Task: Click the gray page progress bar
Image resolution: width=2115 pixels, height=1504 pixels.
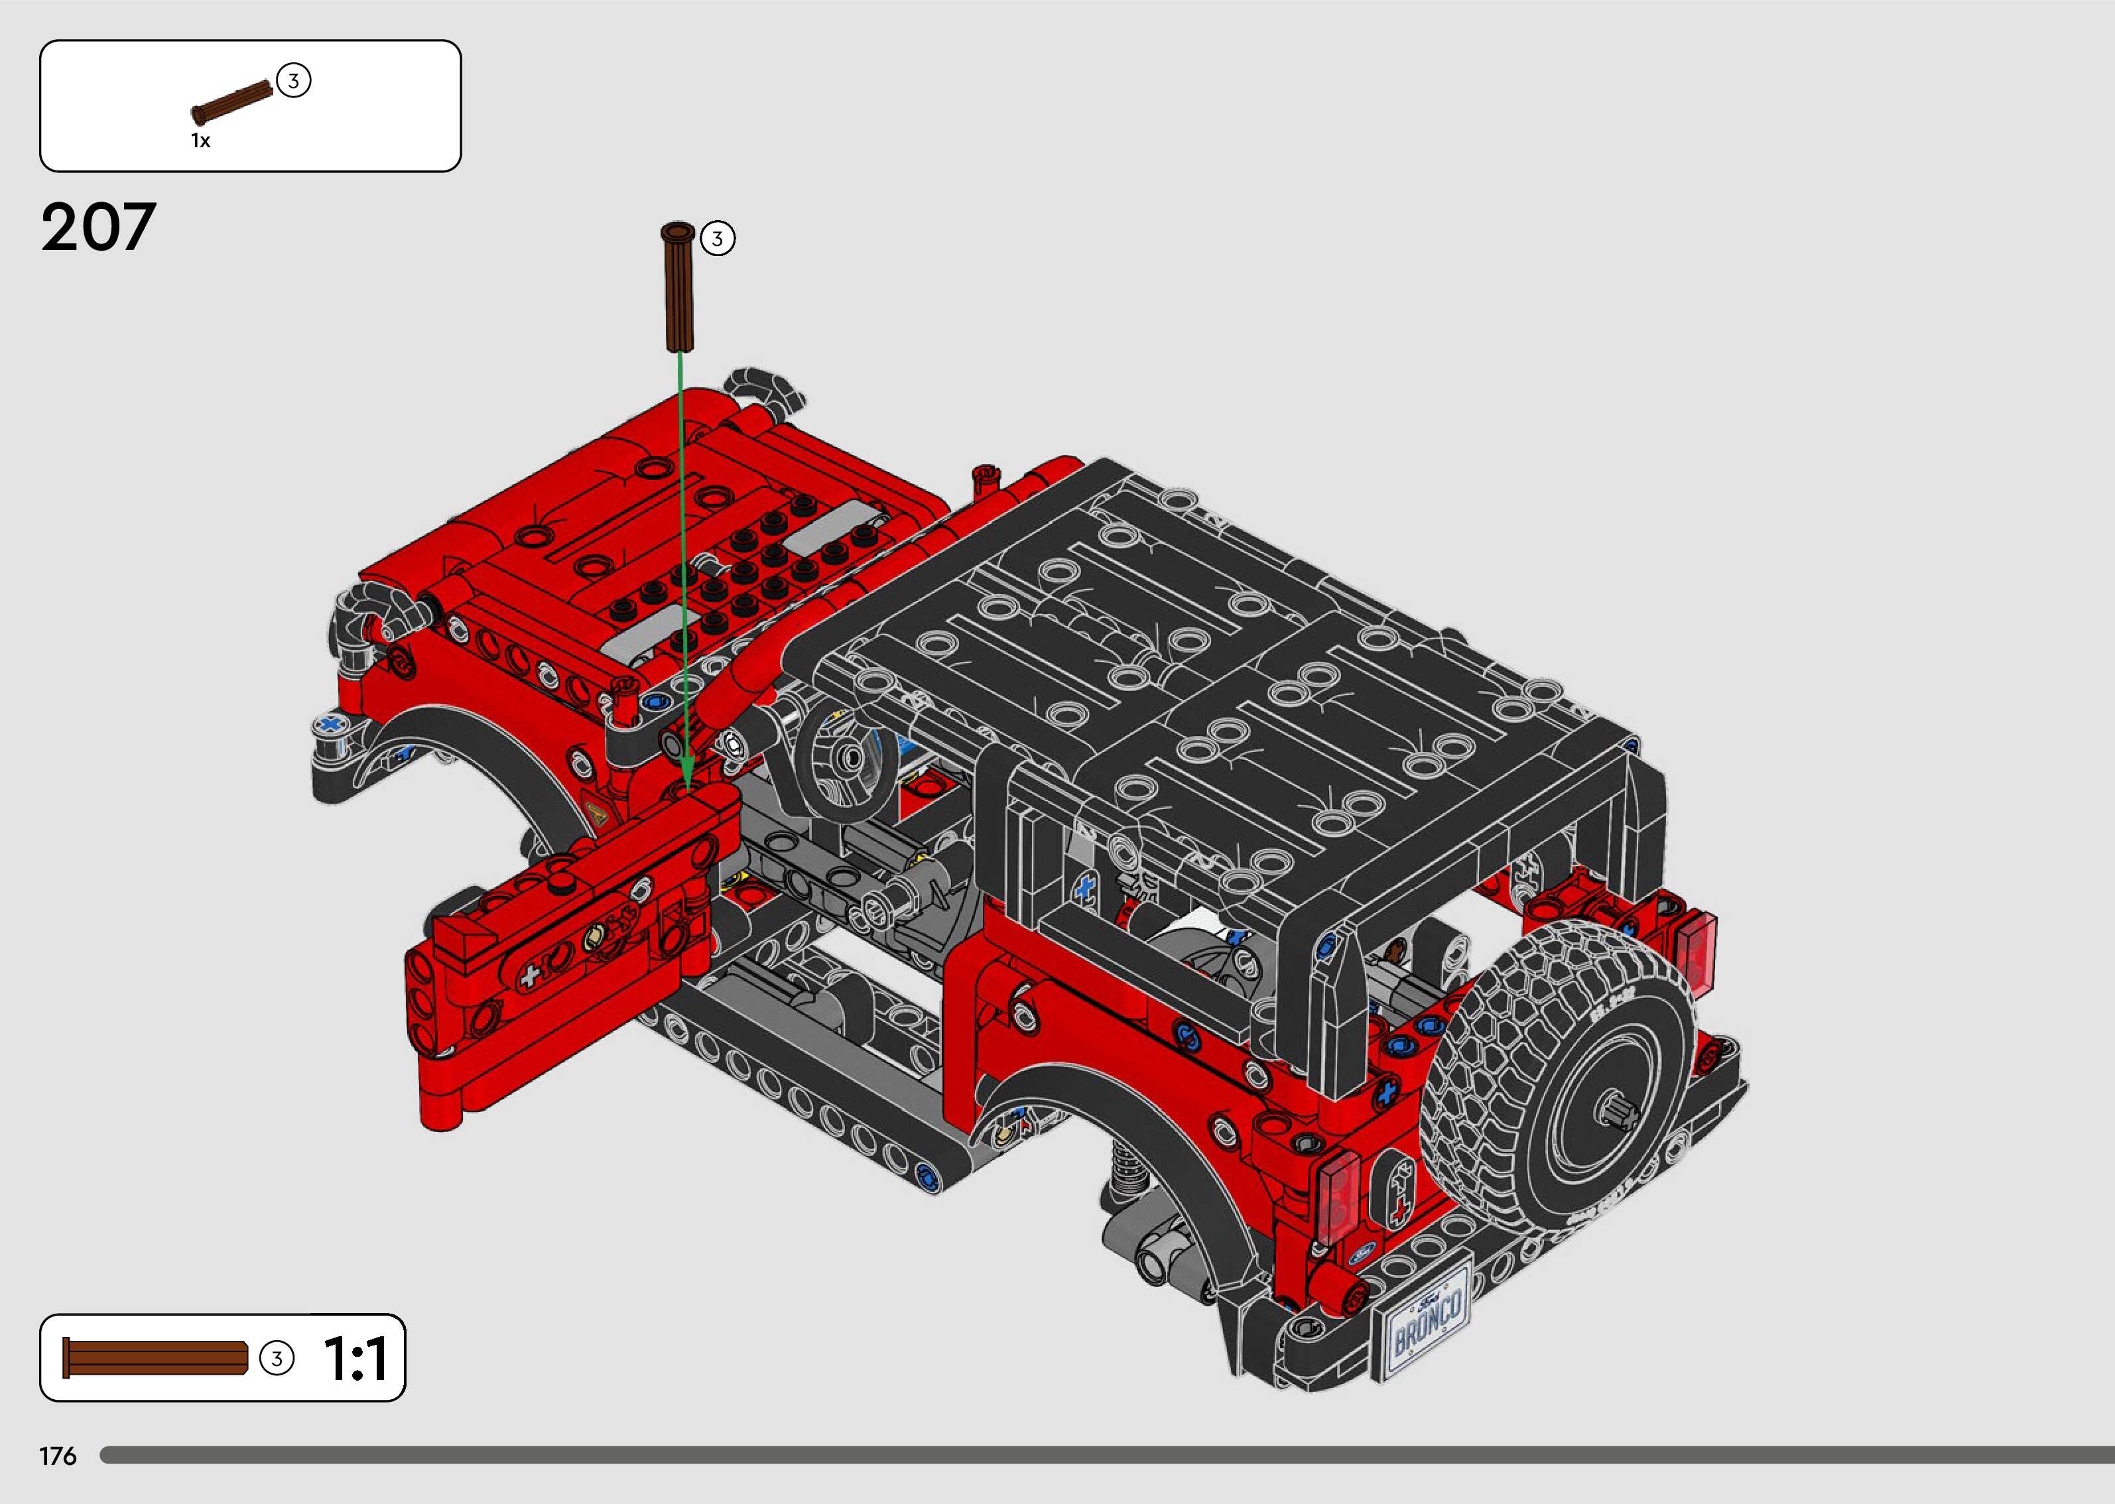Action: [x=1102, y=1456]
